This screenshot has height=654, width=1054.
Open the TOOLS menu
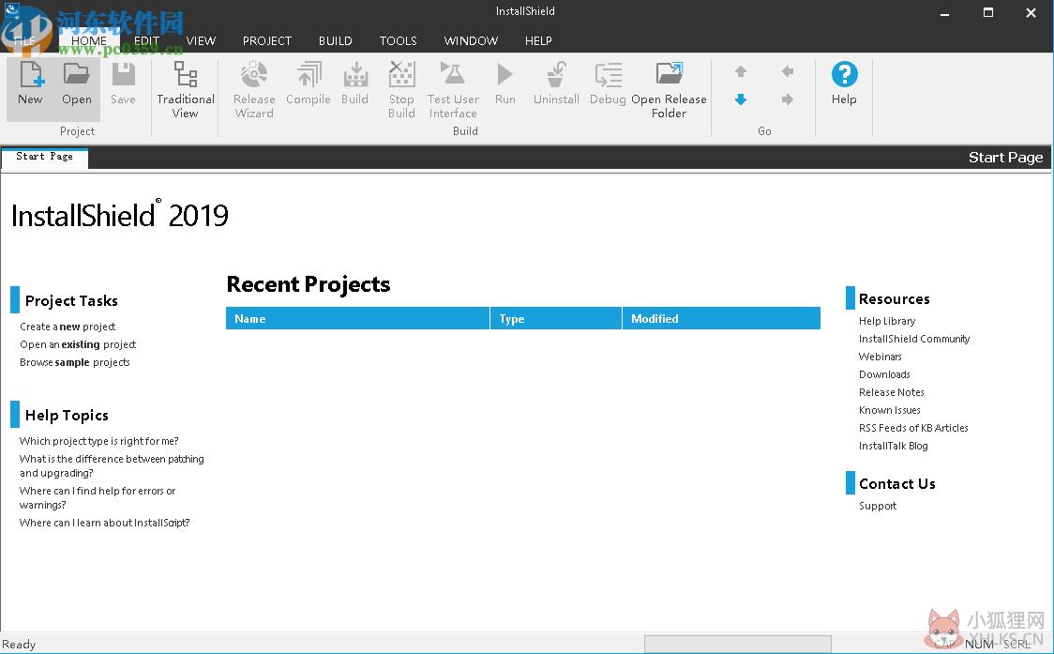pos(398,41)
